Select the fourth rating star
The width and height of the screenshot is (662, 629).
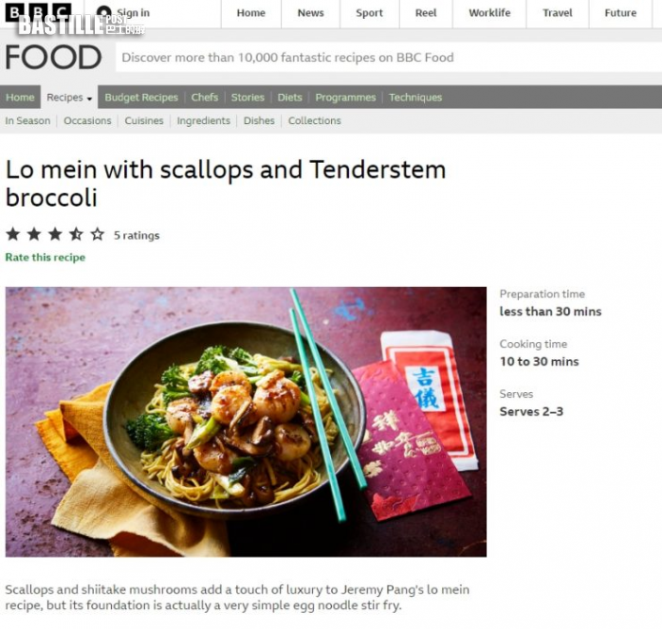click(76, 234)
